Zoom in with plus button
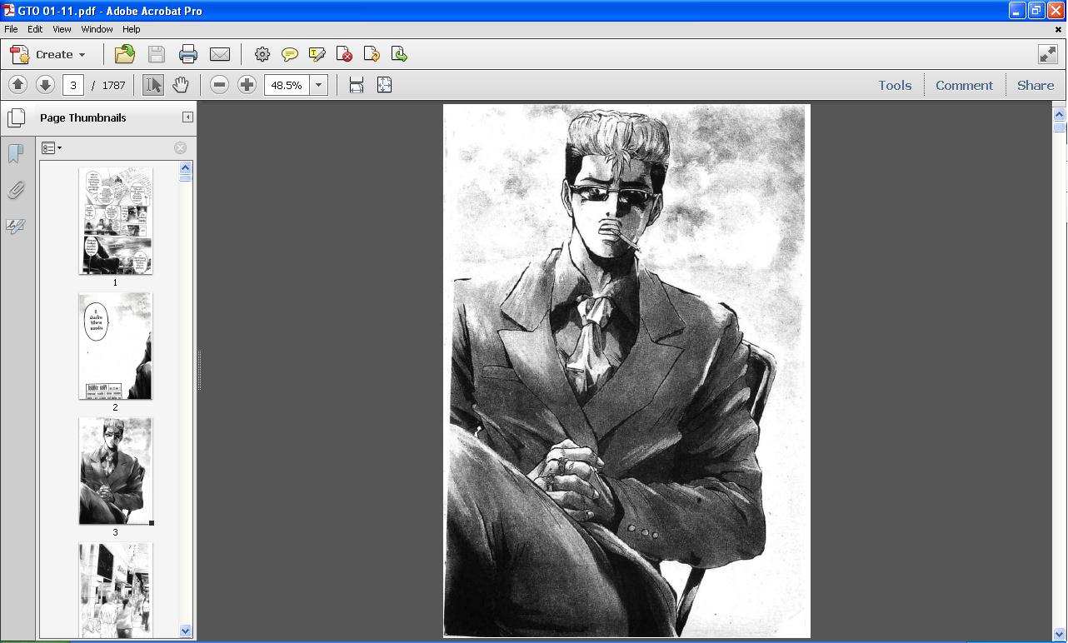This screenshot has width=1068, height=643. coord(247,85)
